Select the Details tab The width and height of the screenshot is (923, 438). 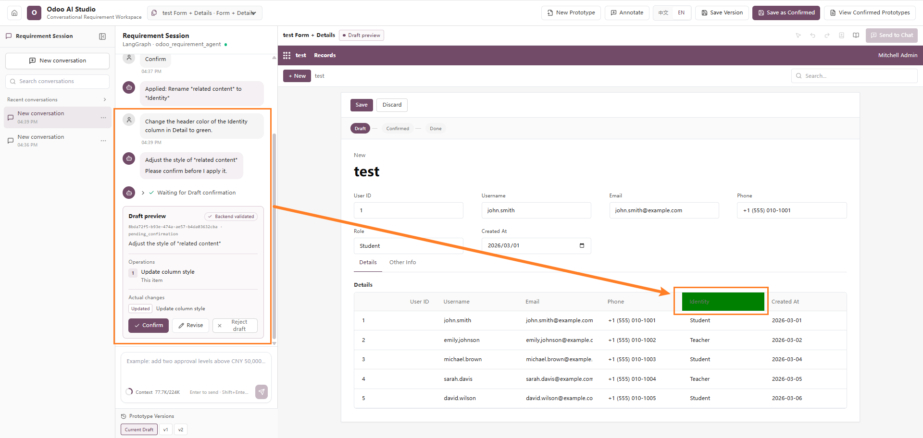tap(368, 263)
